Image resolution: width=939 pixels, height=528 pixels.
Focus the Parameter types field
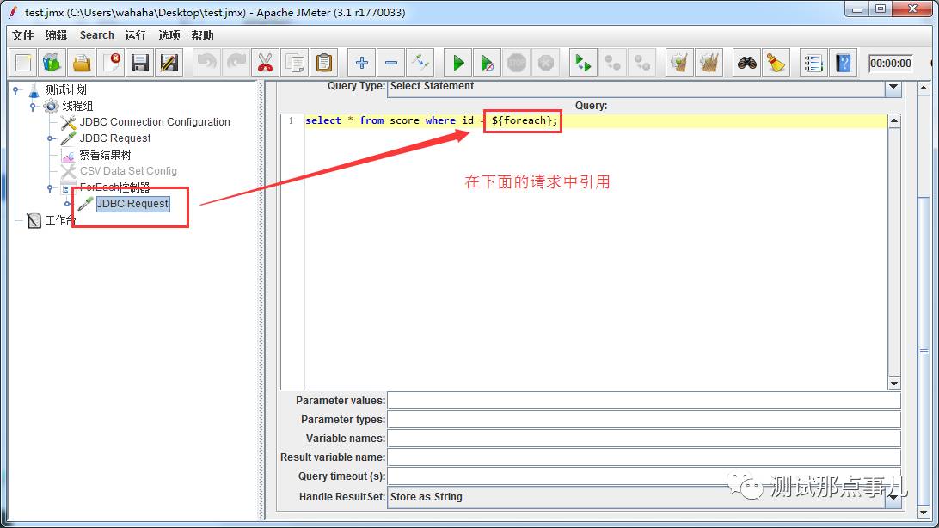click(644, 420)
